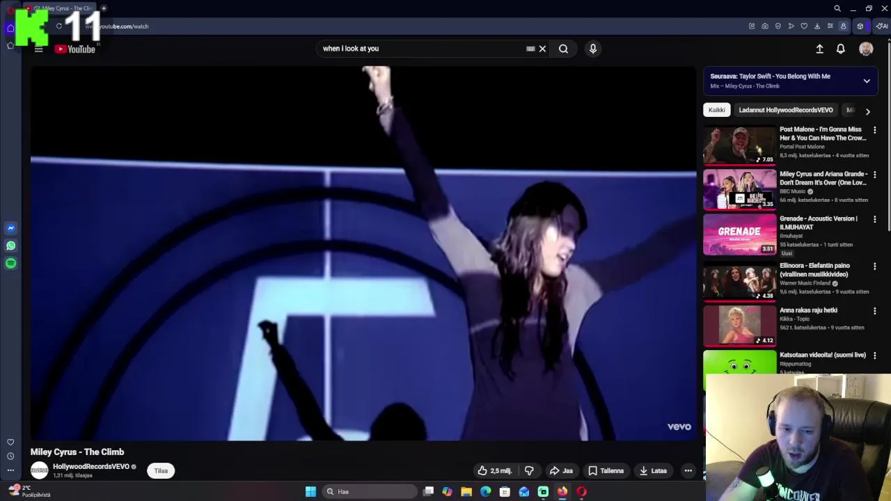
Task: Click the YouTube search magnifier button
Action: point(564,49)
